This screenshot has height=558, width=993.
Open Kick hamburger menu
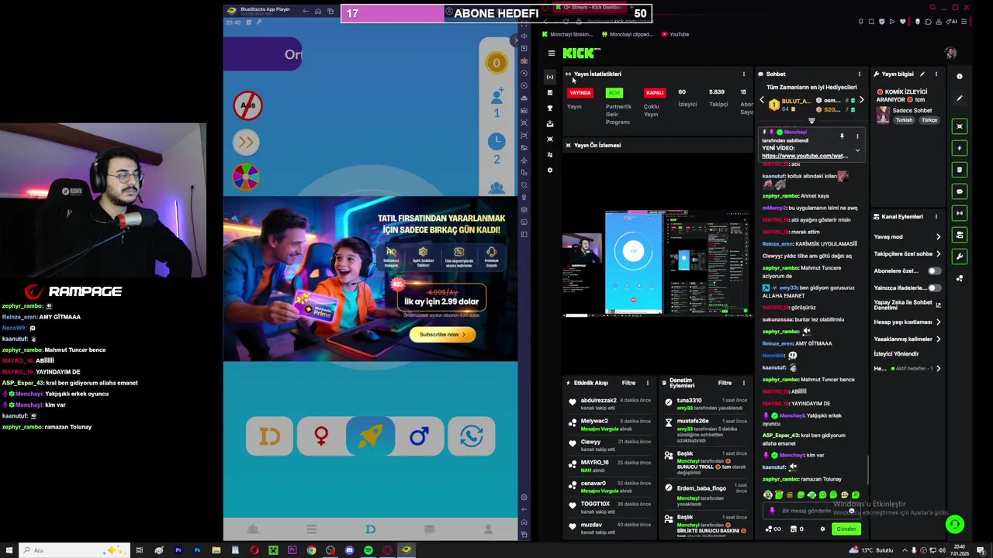[551, 53]
